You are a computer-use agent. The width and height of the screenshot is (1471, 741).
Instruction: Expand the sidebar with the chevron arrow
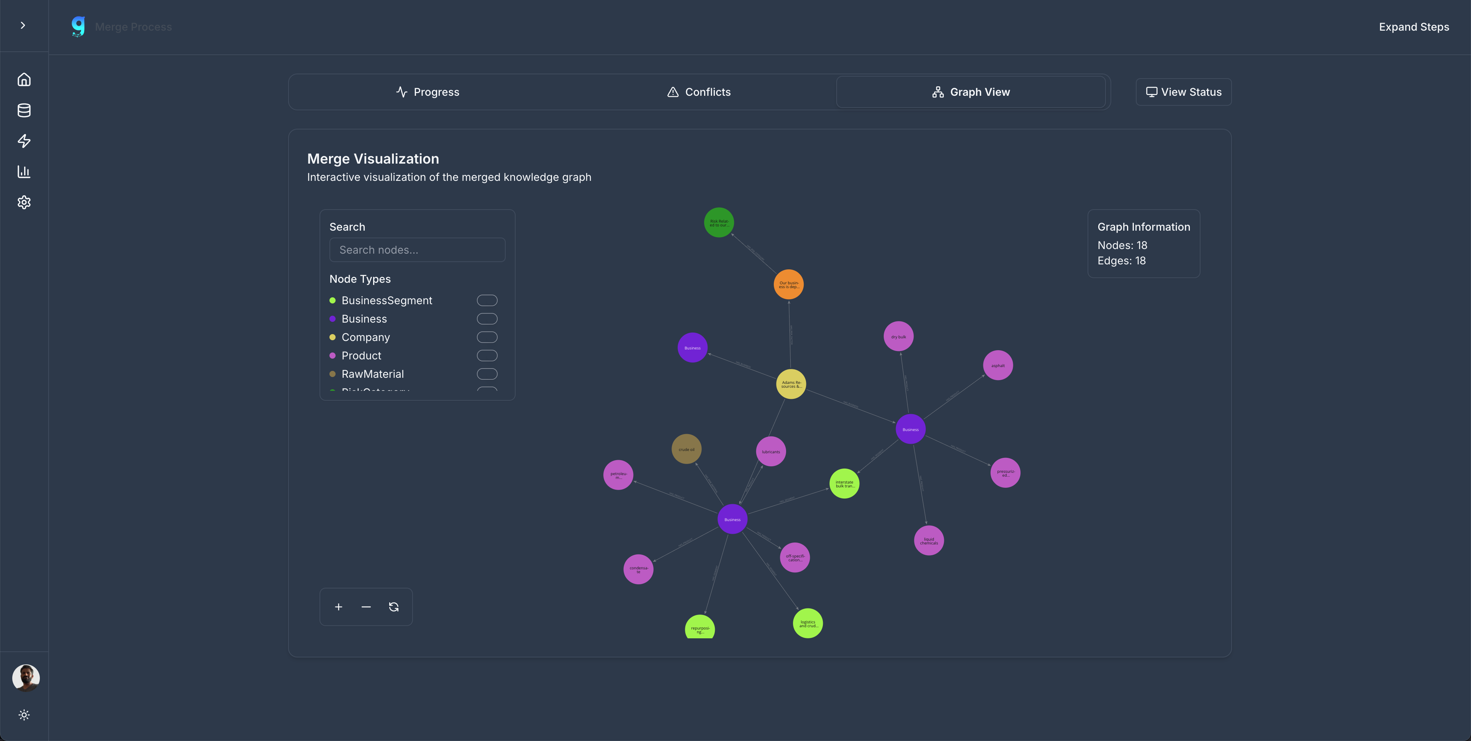pos(23,25)
